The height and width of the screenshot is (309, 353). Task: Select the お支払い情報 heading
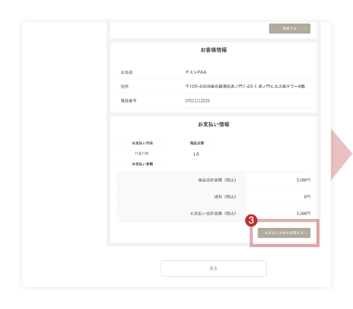[213, 124]
